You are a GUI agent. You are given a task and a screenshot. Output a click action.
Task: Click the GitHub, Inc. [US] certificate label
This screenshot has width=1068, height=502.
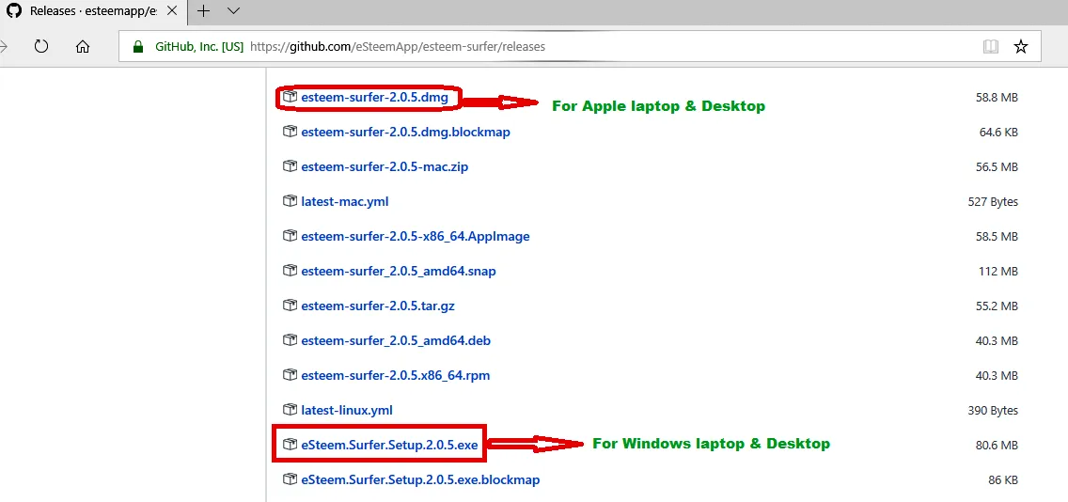pos(199,47)
